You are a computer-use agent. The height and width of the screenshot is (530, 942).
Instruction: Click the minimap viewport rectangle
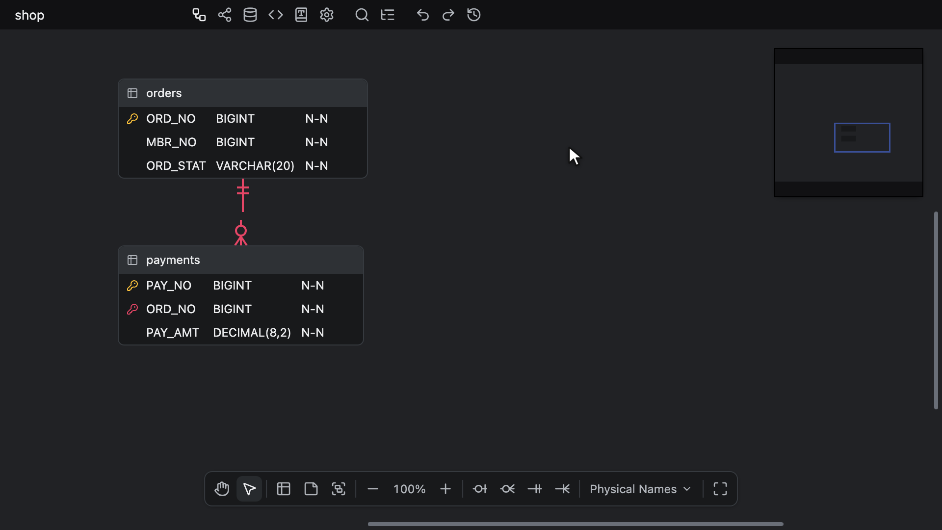tap(862, 137)
